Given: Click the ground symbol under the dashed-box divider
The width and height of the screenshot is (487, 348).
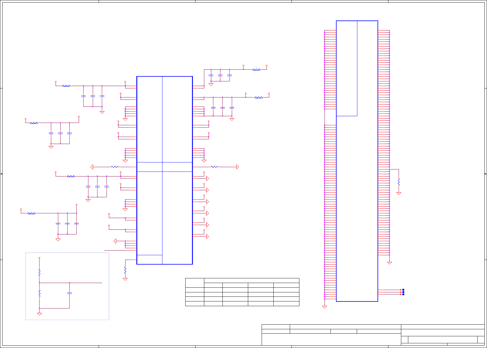Looking at the screenshot, I should [39, 314].
